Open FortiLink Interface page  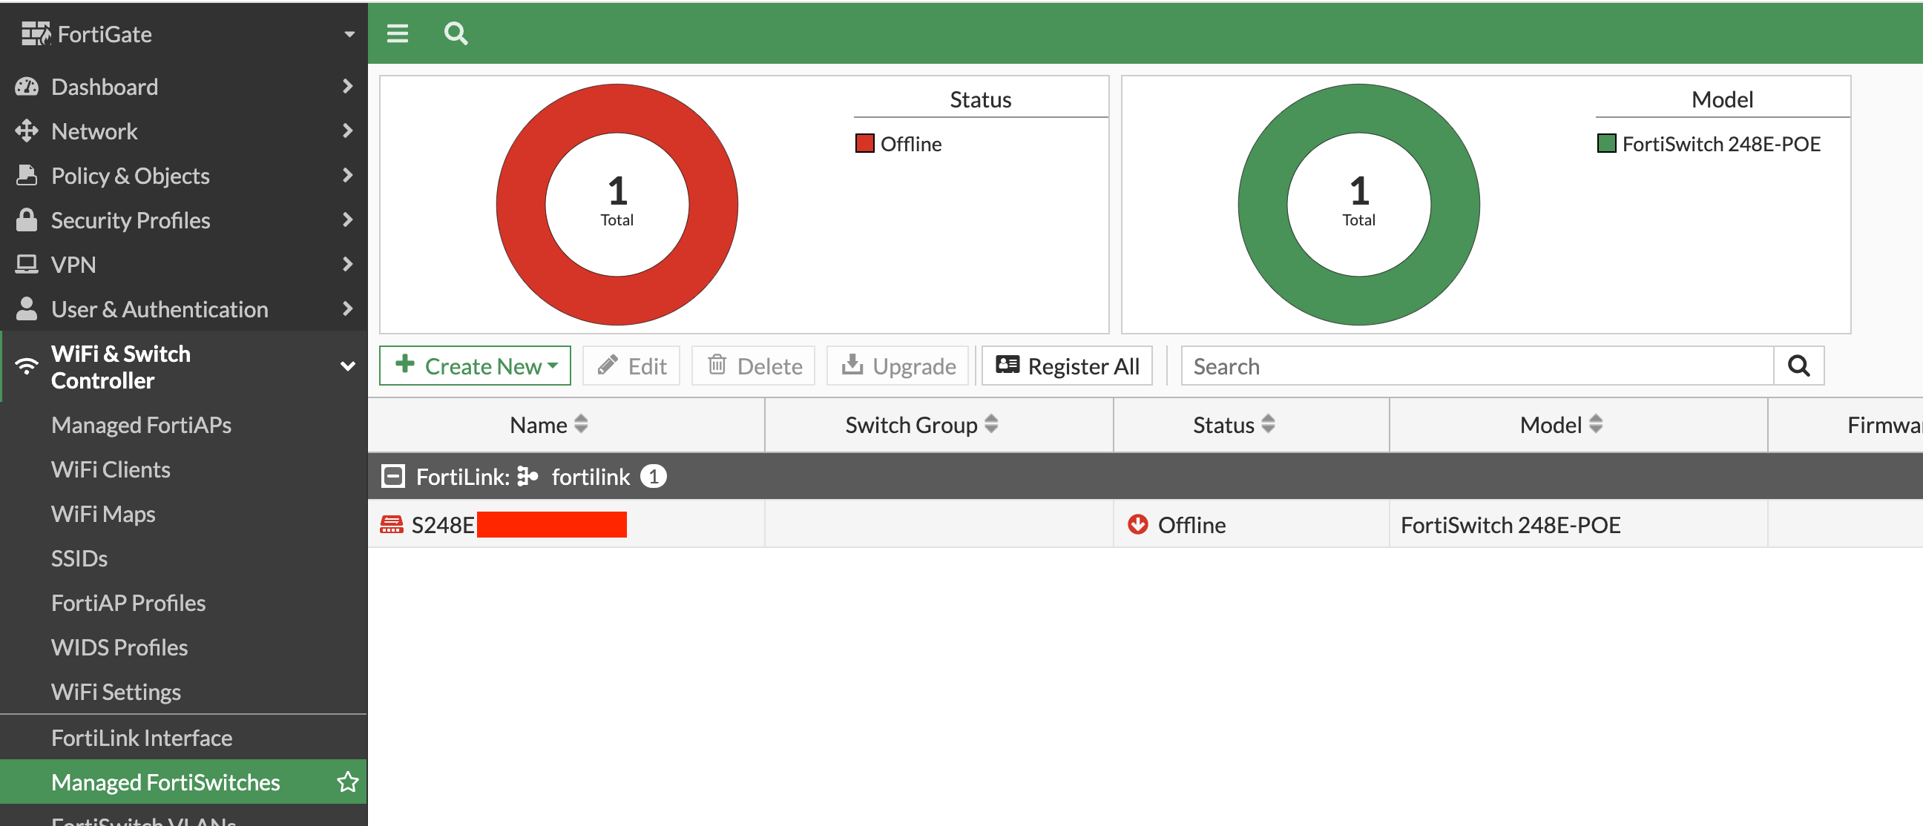click(142, 737)
